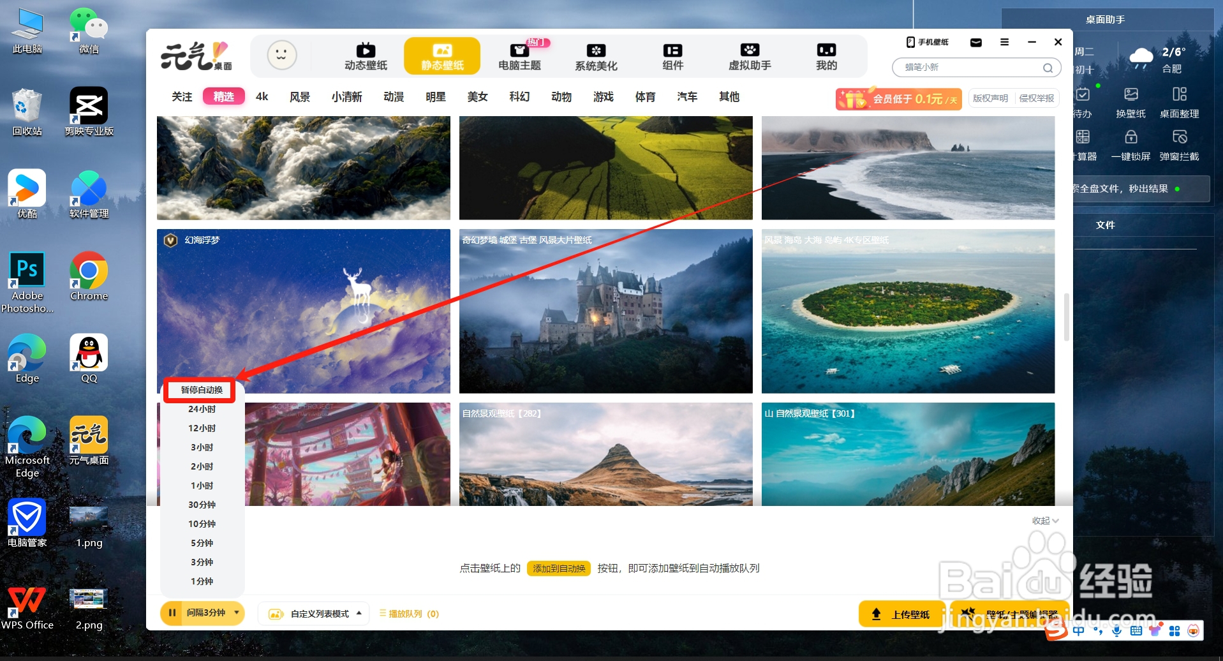
Task: Click the search magnifier icon
Action: (1048, 68)
